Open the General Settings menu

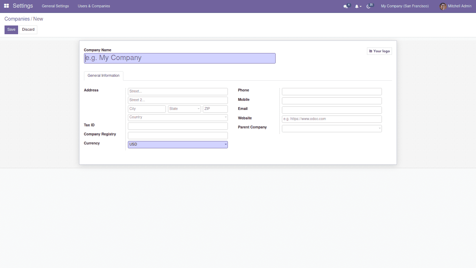[x=55, y=6]
